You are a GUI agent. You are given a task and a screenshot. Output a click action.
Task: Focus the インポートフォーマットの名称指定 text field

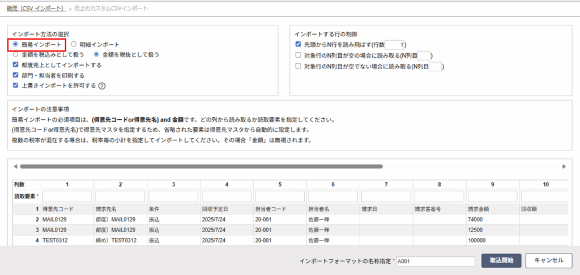coord(435,261)
